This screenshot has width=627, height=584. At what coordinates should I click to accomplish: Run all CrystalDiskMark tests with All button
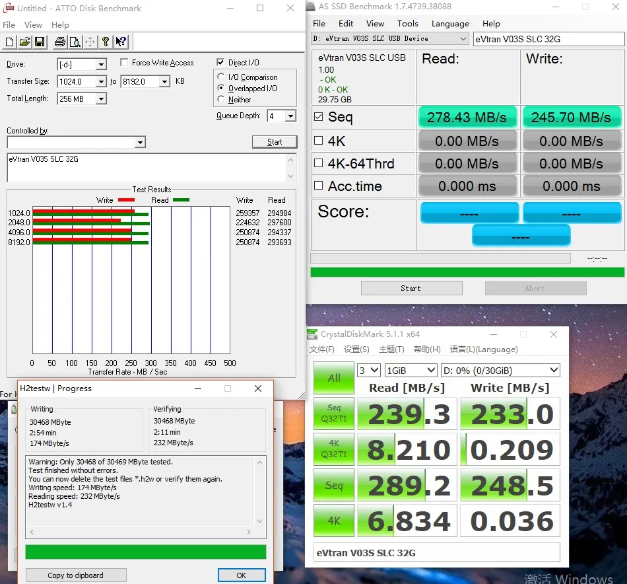pos(334,378)
